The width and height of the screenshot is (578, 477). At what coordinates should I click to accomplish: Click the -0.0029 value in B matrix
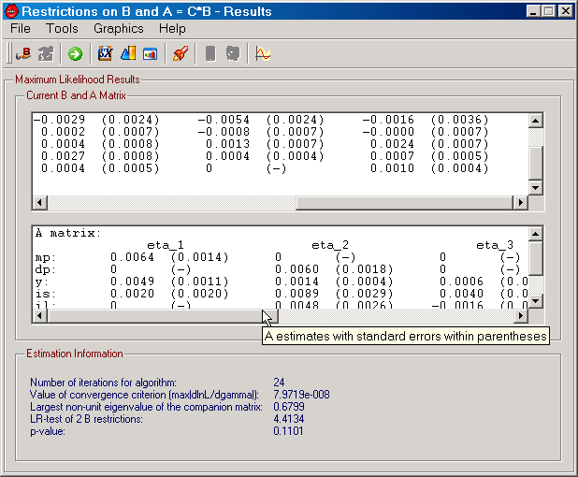point(59,120)
